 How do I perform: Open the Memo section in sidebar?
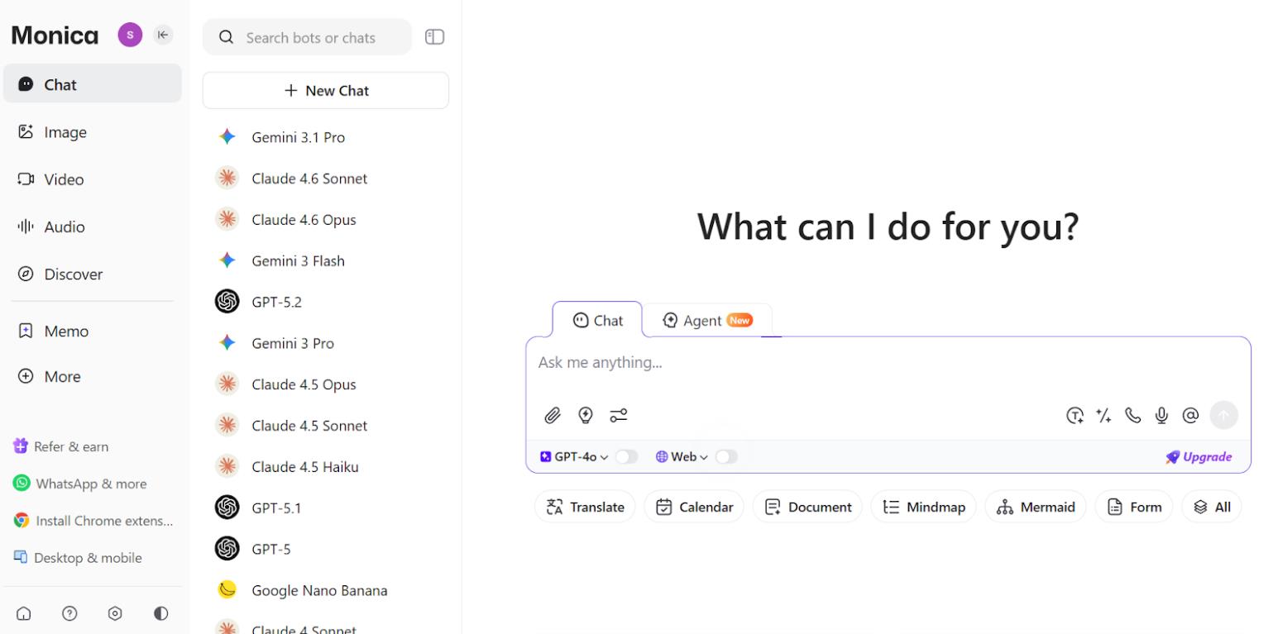(x=92, y=331)
